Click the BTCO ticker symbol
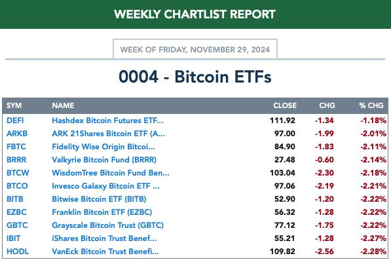 (x=17, y=186)
